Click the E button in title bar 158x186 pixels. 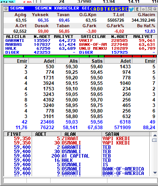pyautogui.click(x=137, y=9)
